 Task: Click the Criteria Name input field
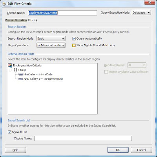pos(62,13)
